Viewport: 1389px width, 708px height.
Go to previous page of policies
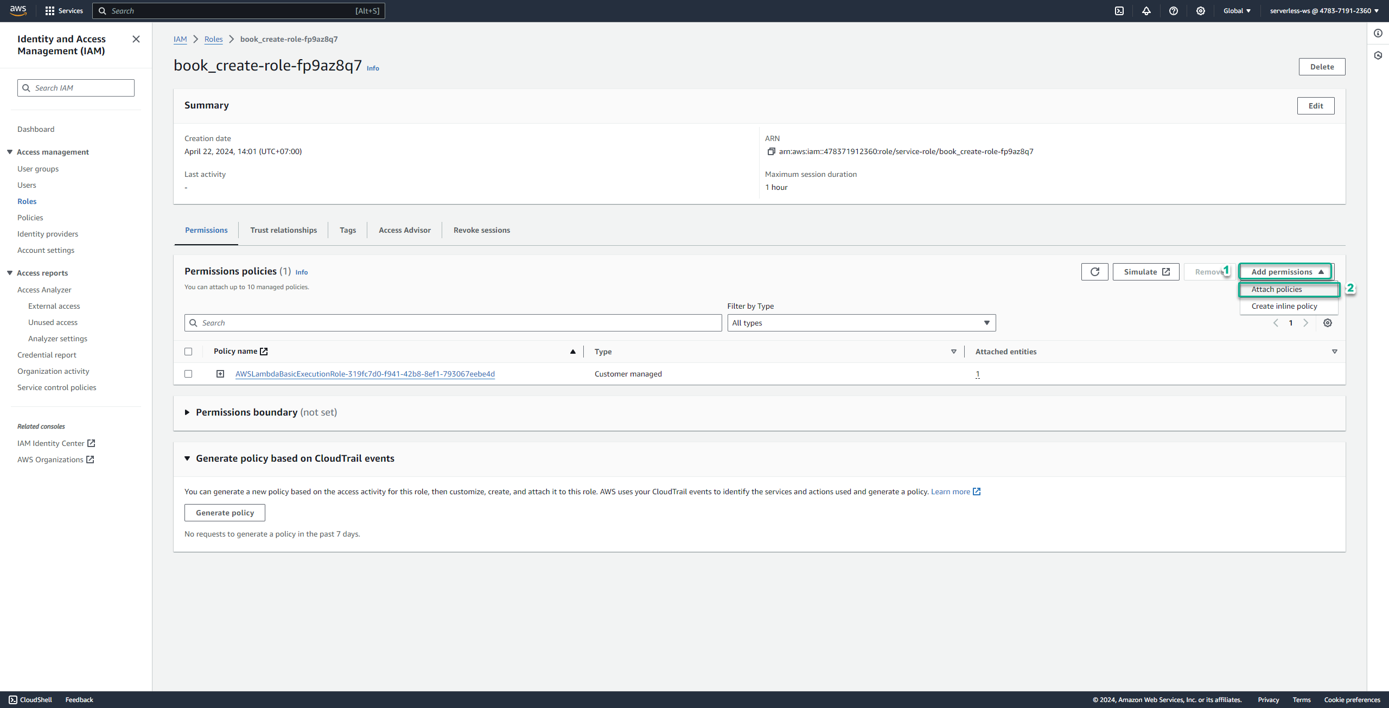tap(1276, 323)
